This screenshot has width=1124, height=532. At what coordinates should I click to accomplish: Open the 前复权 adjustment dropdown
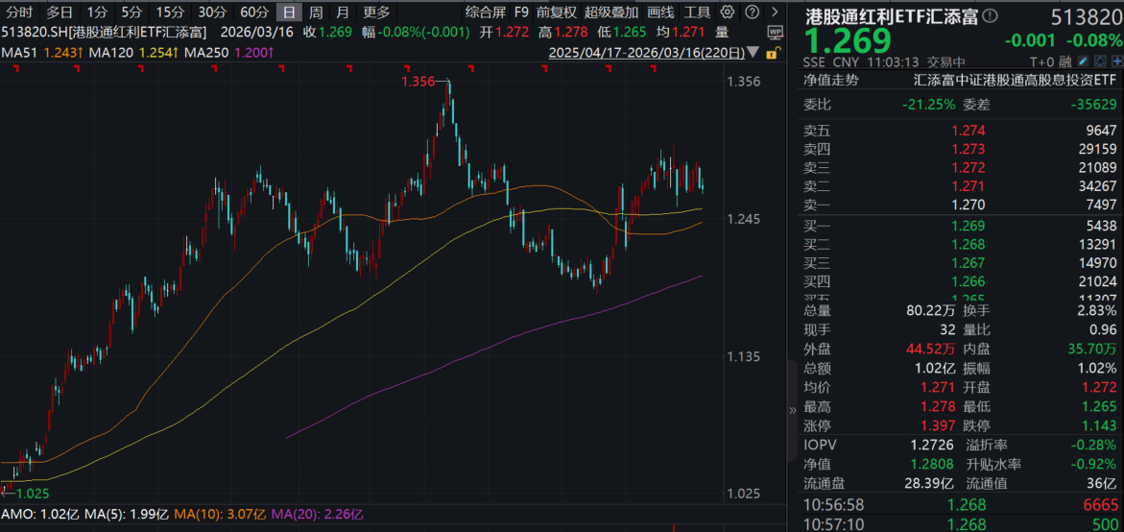[557, 12]
